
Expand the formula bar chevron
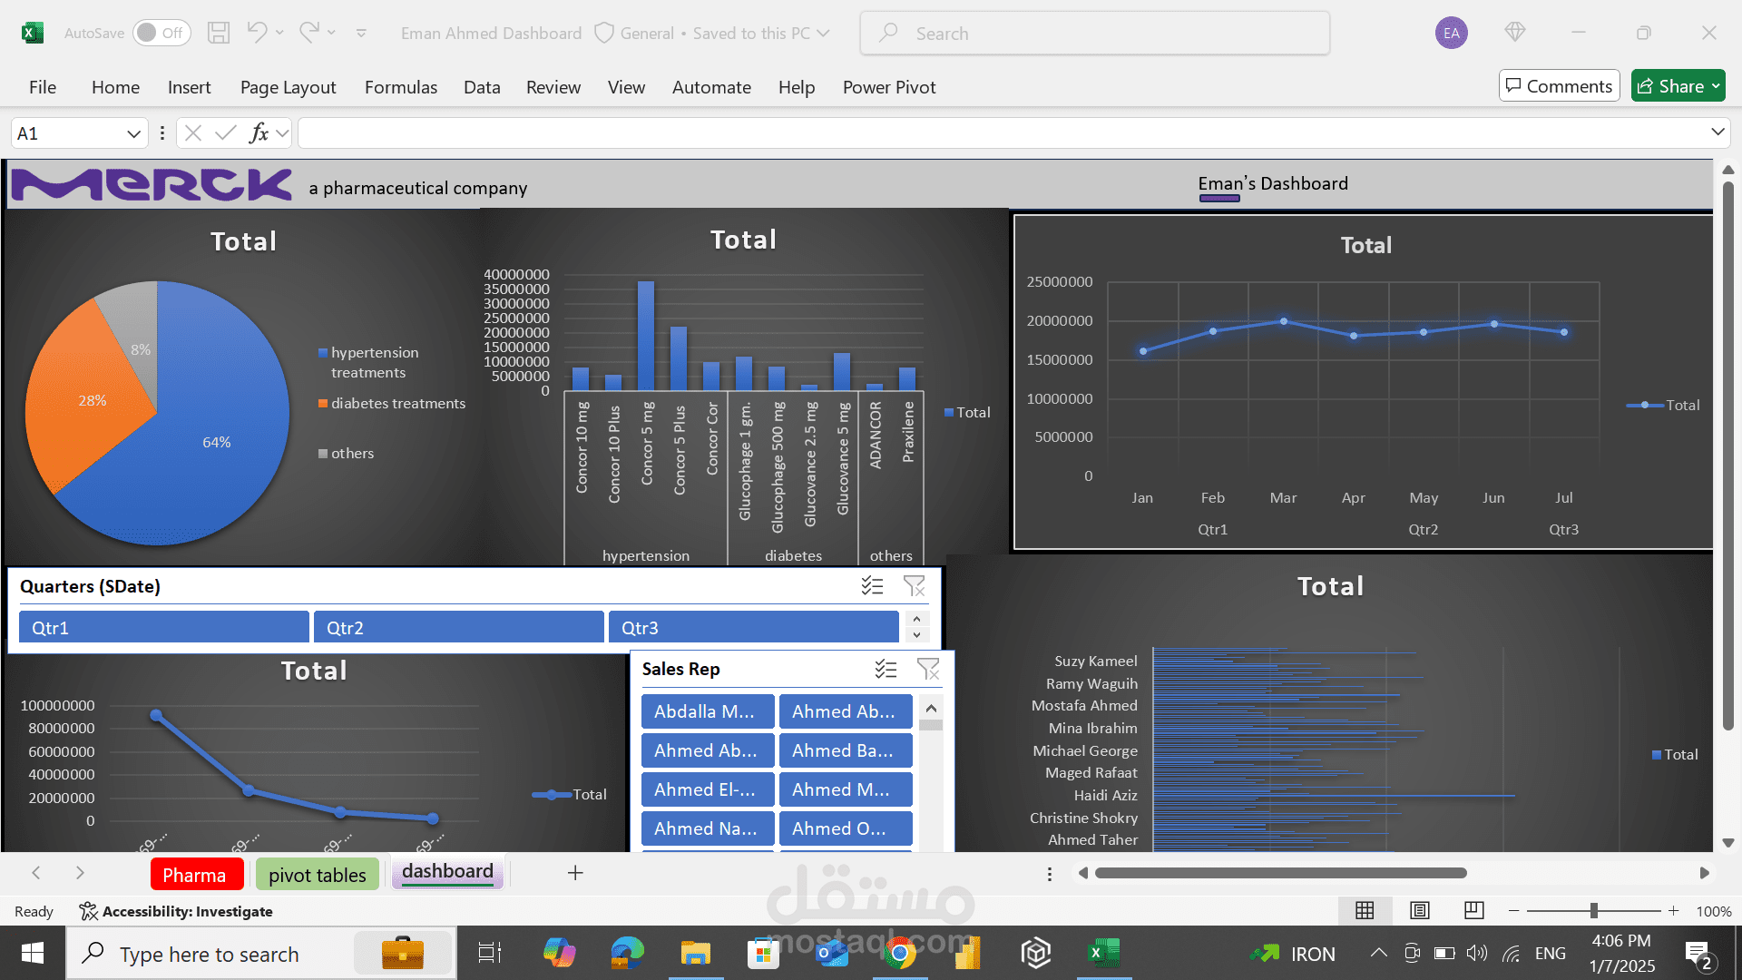point(1718,132)
